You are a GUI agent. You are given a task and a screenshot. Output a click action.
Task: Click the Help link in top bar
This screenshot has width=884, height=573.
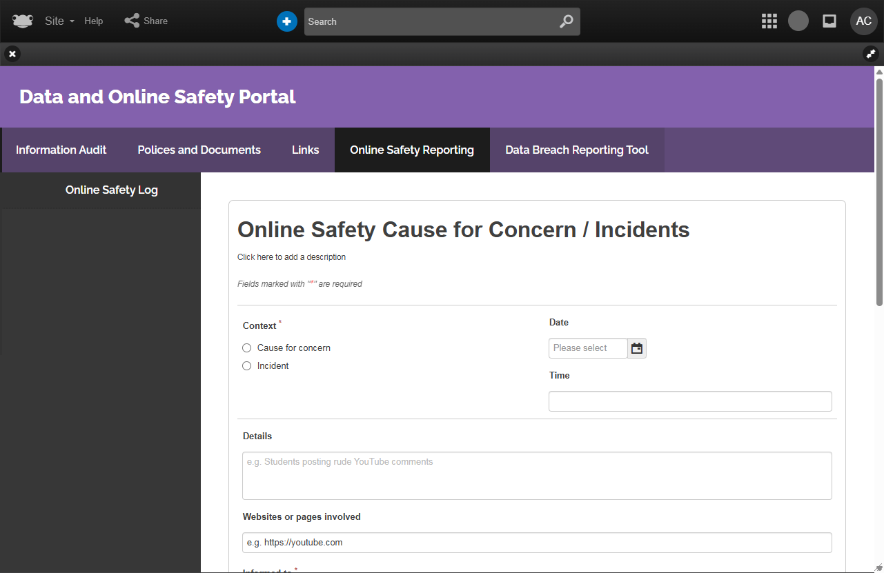(94, 21)
